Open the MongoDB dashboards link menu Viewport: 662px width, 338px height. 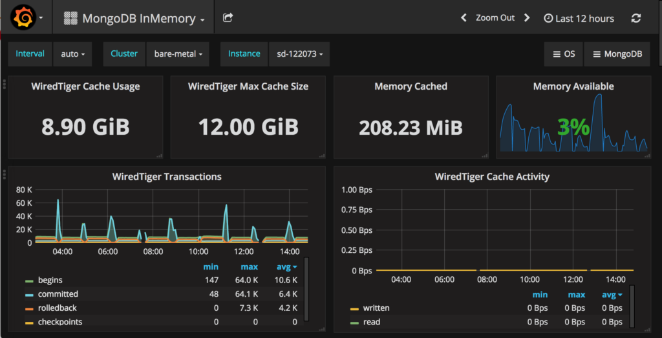click(x=617, y=54)
